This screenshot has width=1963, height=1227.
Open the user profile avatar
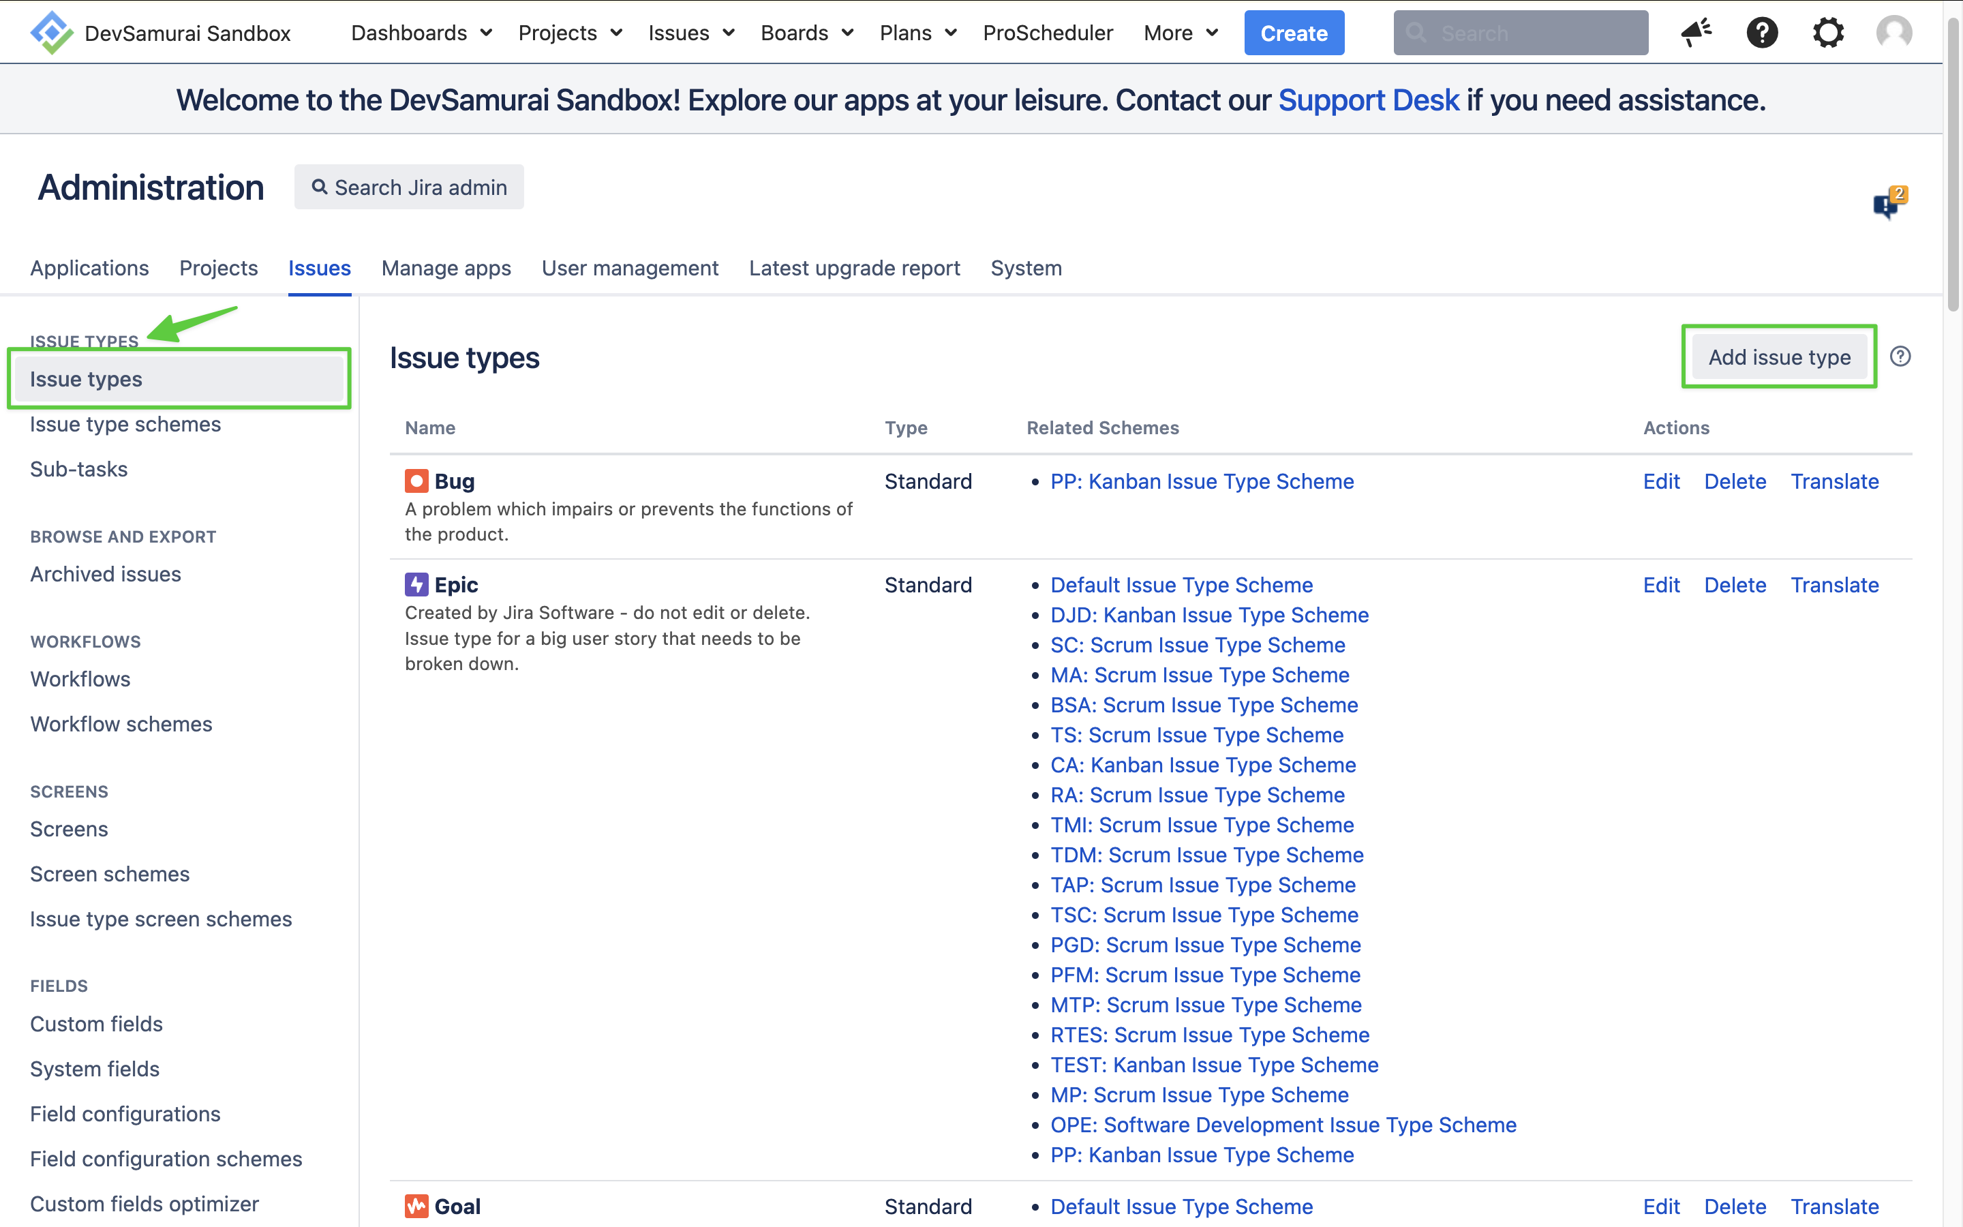[x=1894, y=33]
